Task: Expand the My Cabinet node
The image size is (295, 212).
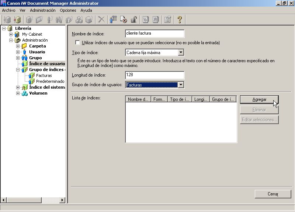Action: pos(11,34)
